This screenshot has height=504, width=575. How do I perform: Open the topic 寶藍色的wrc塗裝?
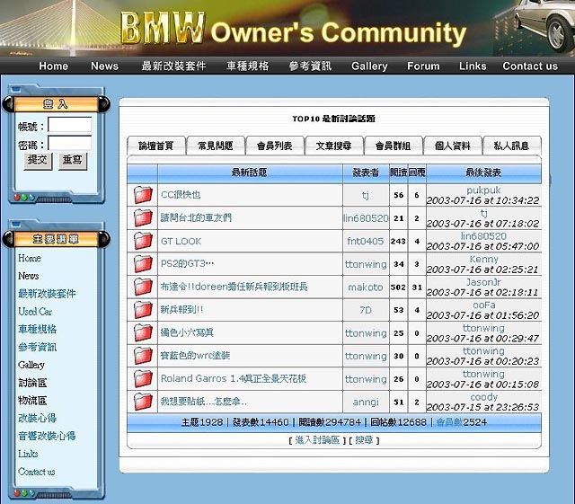(196, 356)
